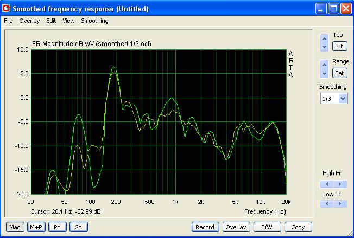The width and height of the screenshot is (354, 238).
Task: Click the ARTA application title icon
Action: tap(6, 9)
